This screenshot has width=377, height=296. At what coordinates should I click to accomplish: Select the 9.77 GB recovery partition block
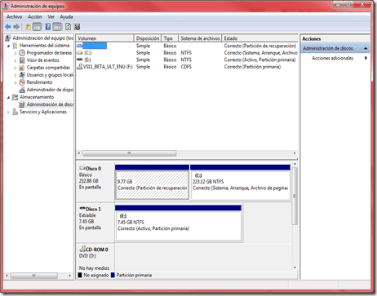[x=152, y=184]
